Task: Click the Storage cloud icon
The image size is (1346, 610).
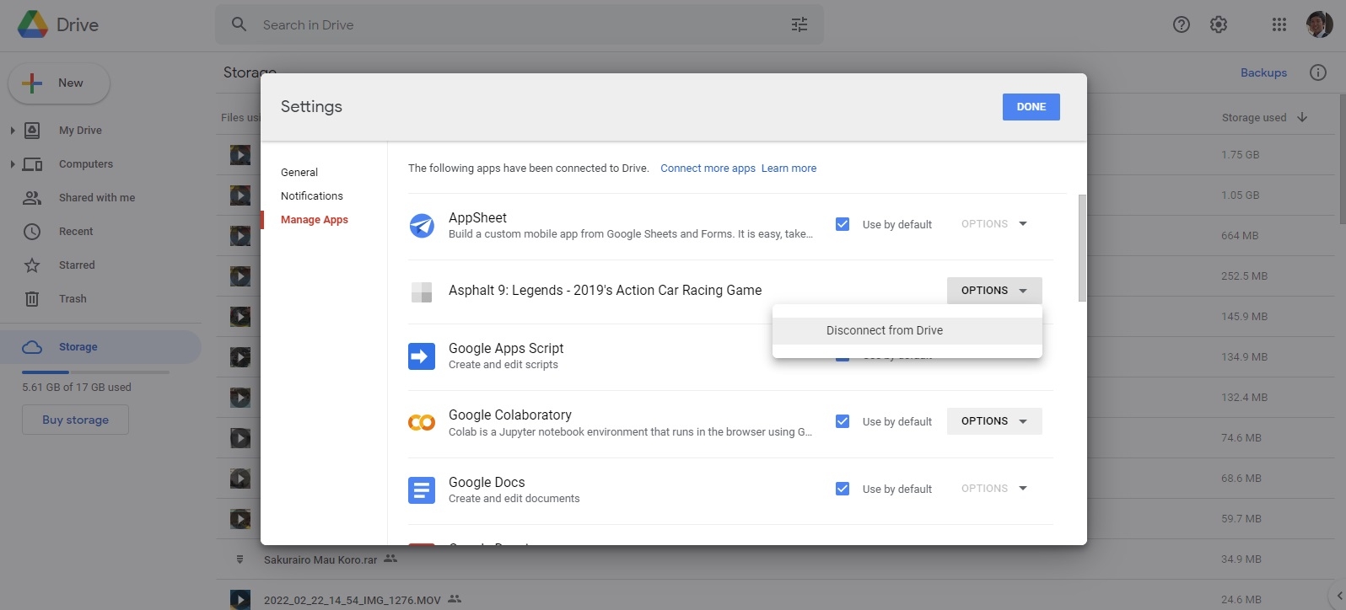Action: (x=32, y=347)
